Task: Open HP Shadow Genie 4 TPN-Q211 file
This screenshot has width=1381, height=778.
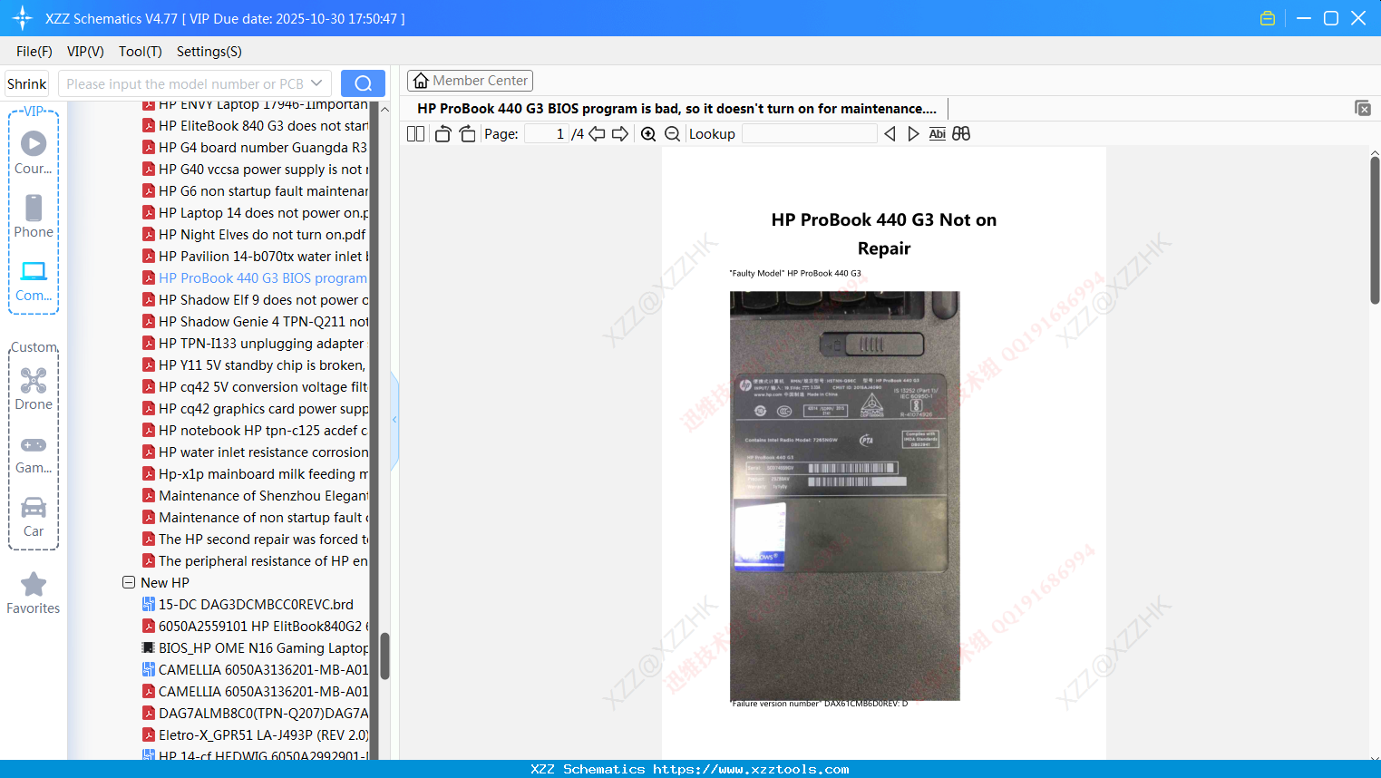Action: (255, 321)
